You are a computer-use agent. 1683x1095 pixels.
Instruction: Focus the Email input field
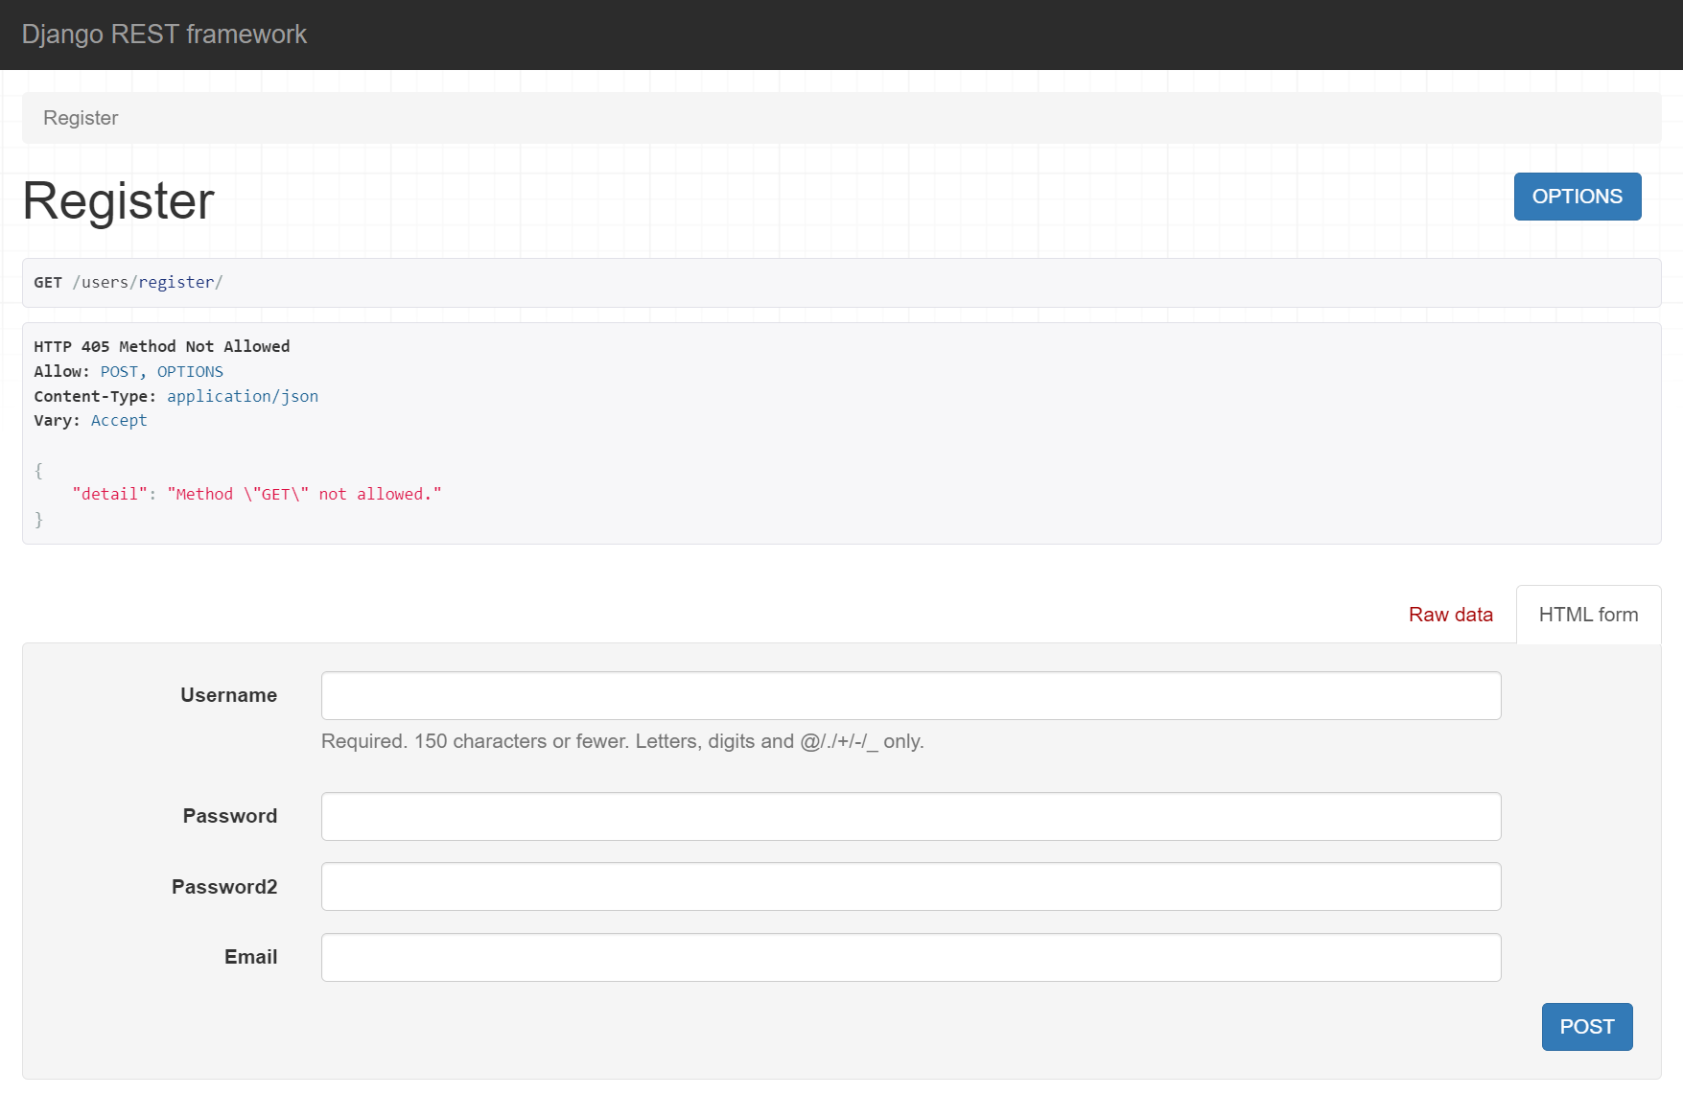(x=911, y=958)
